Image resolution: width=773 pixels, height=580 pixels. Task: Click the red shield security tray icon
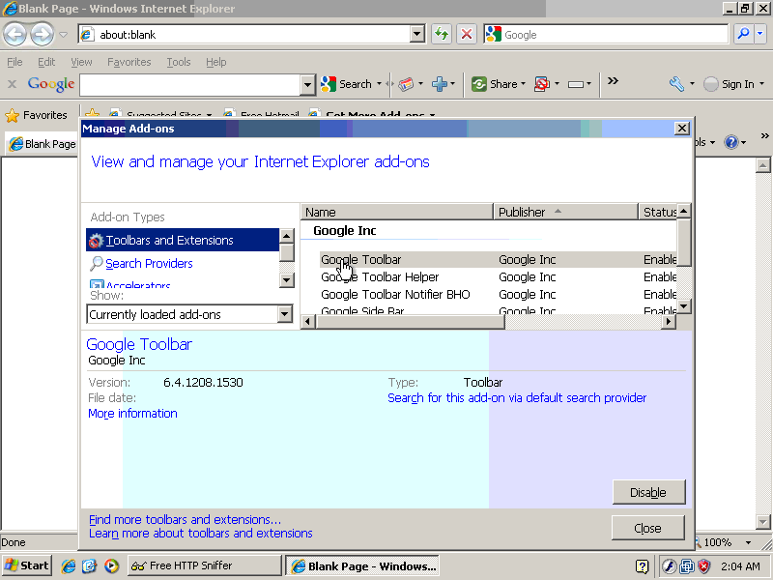tap(704, 566)
